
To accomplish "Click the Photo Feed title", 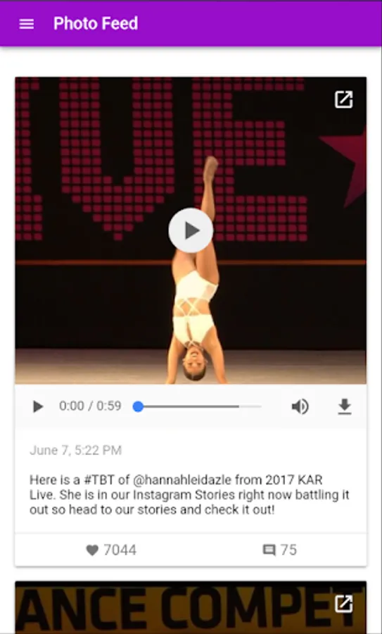I will 96,23.
